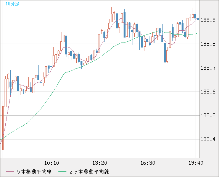Click the 10:10 time axis label
The height and width of the screenshot is (177, 219).
pyautogui.click(x=52, y=163)
